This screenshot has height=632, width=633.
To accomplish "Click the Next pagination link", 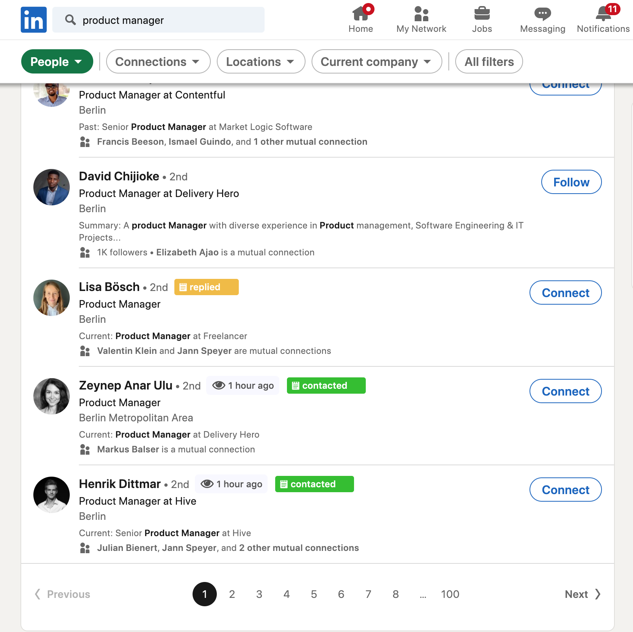I will click(582, 594).
